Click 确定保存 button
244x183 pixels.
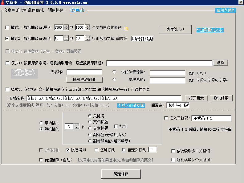[121, 174]
